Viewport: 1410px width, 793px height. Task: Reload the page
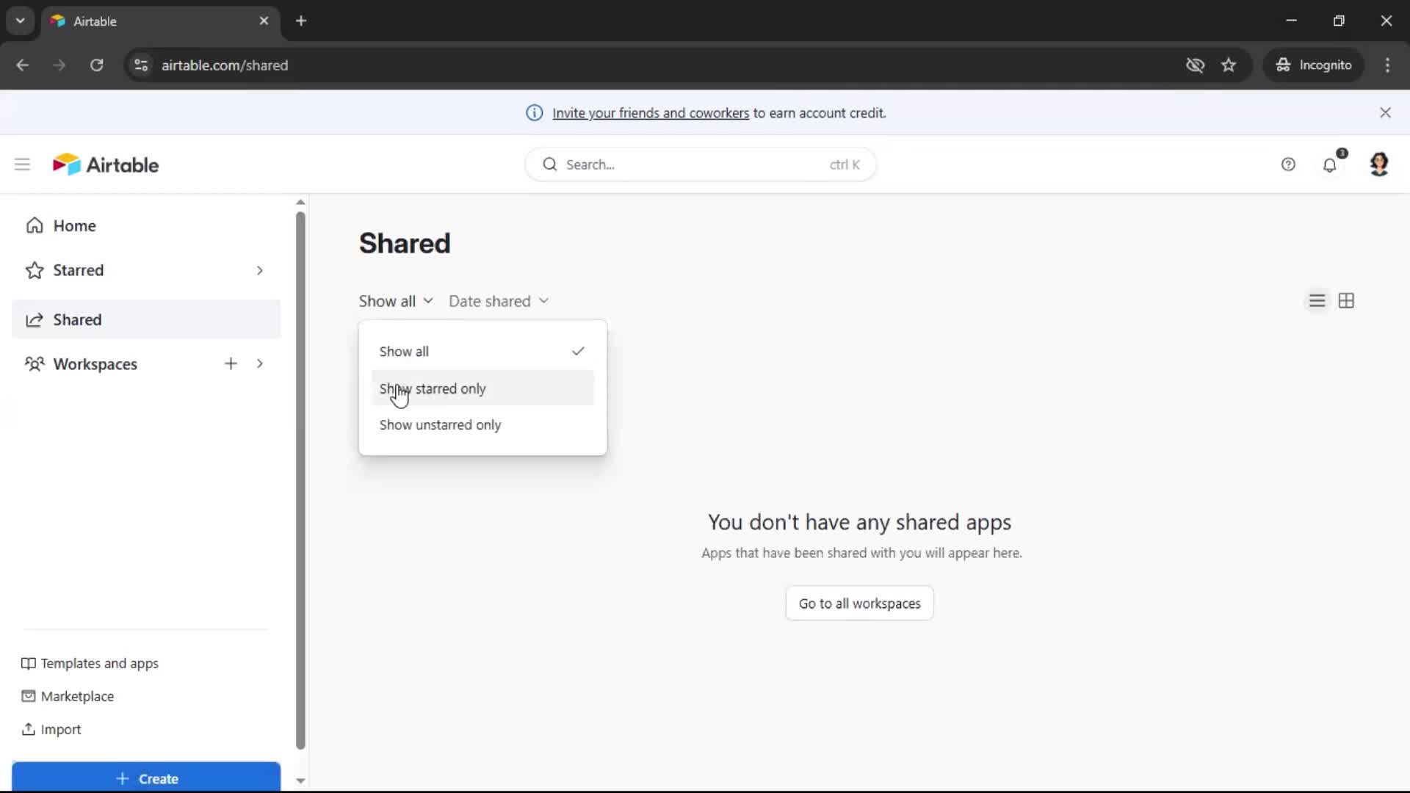coord(96,65)
